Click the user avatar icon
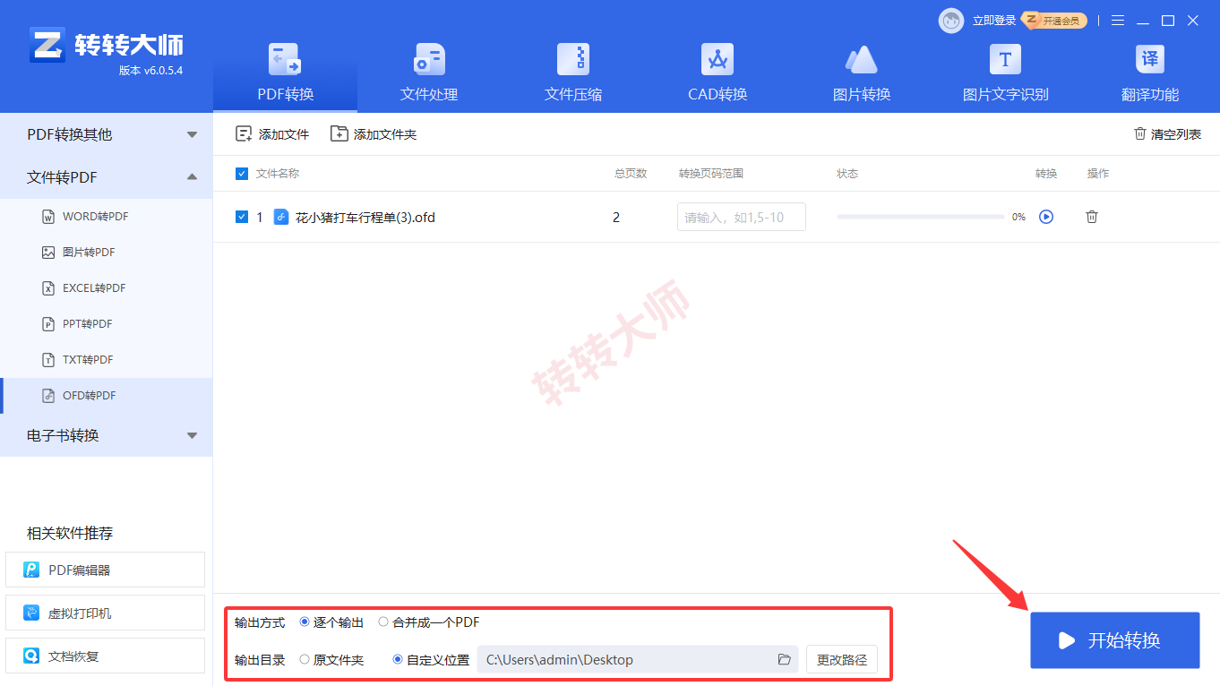This screenshot has height=686, width=1220. (951, 21)
